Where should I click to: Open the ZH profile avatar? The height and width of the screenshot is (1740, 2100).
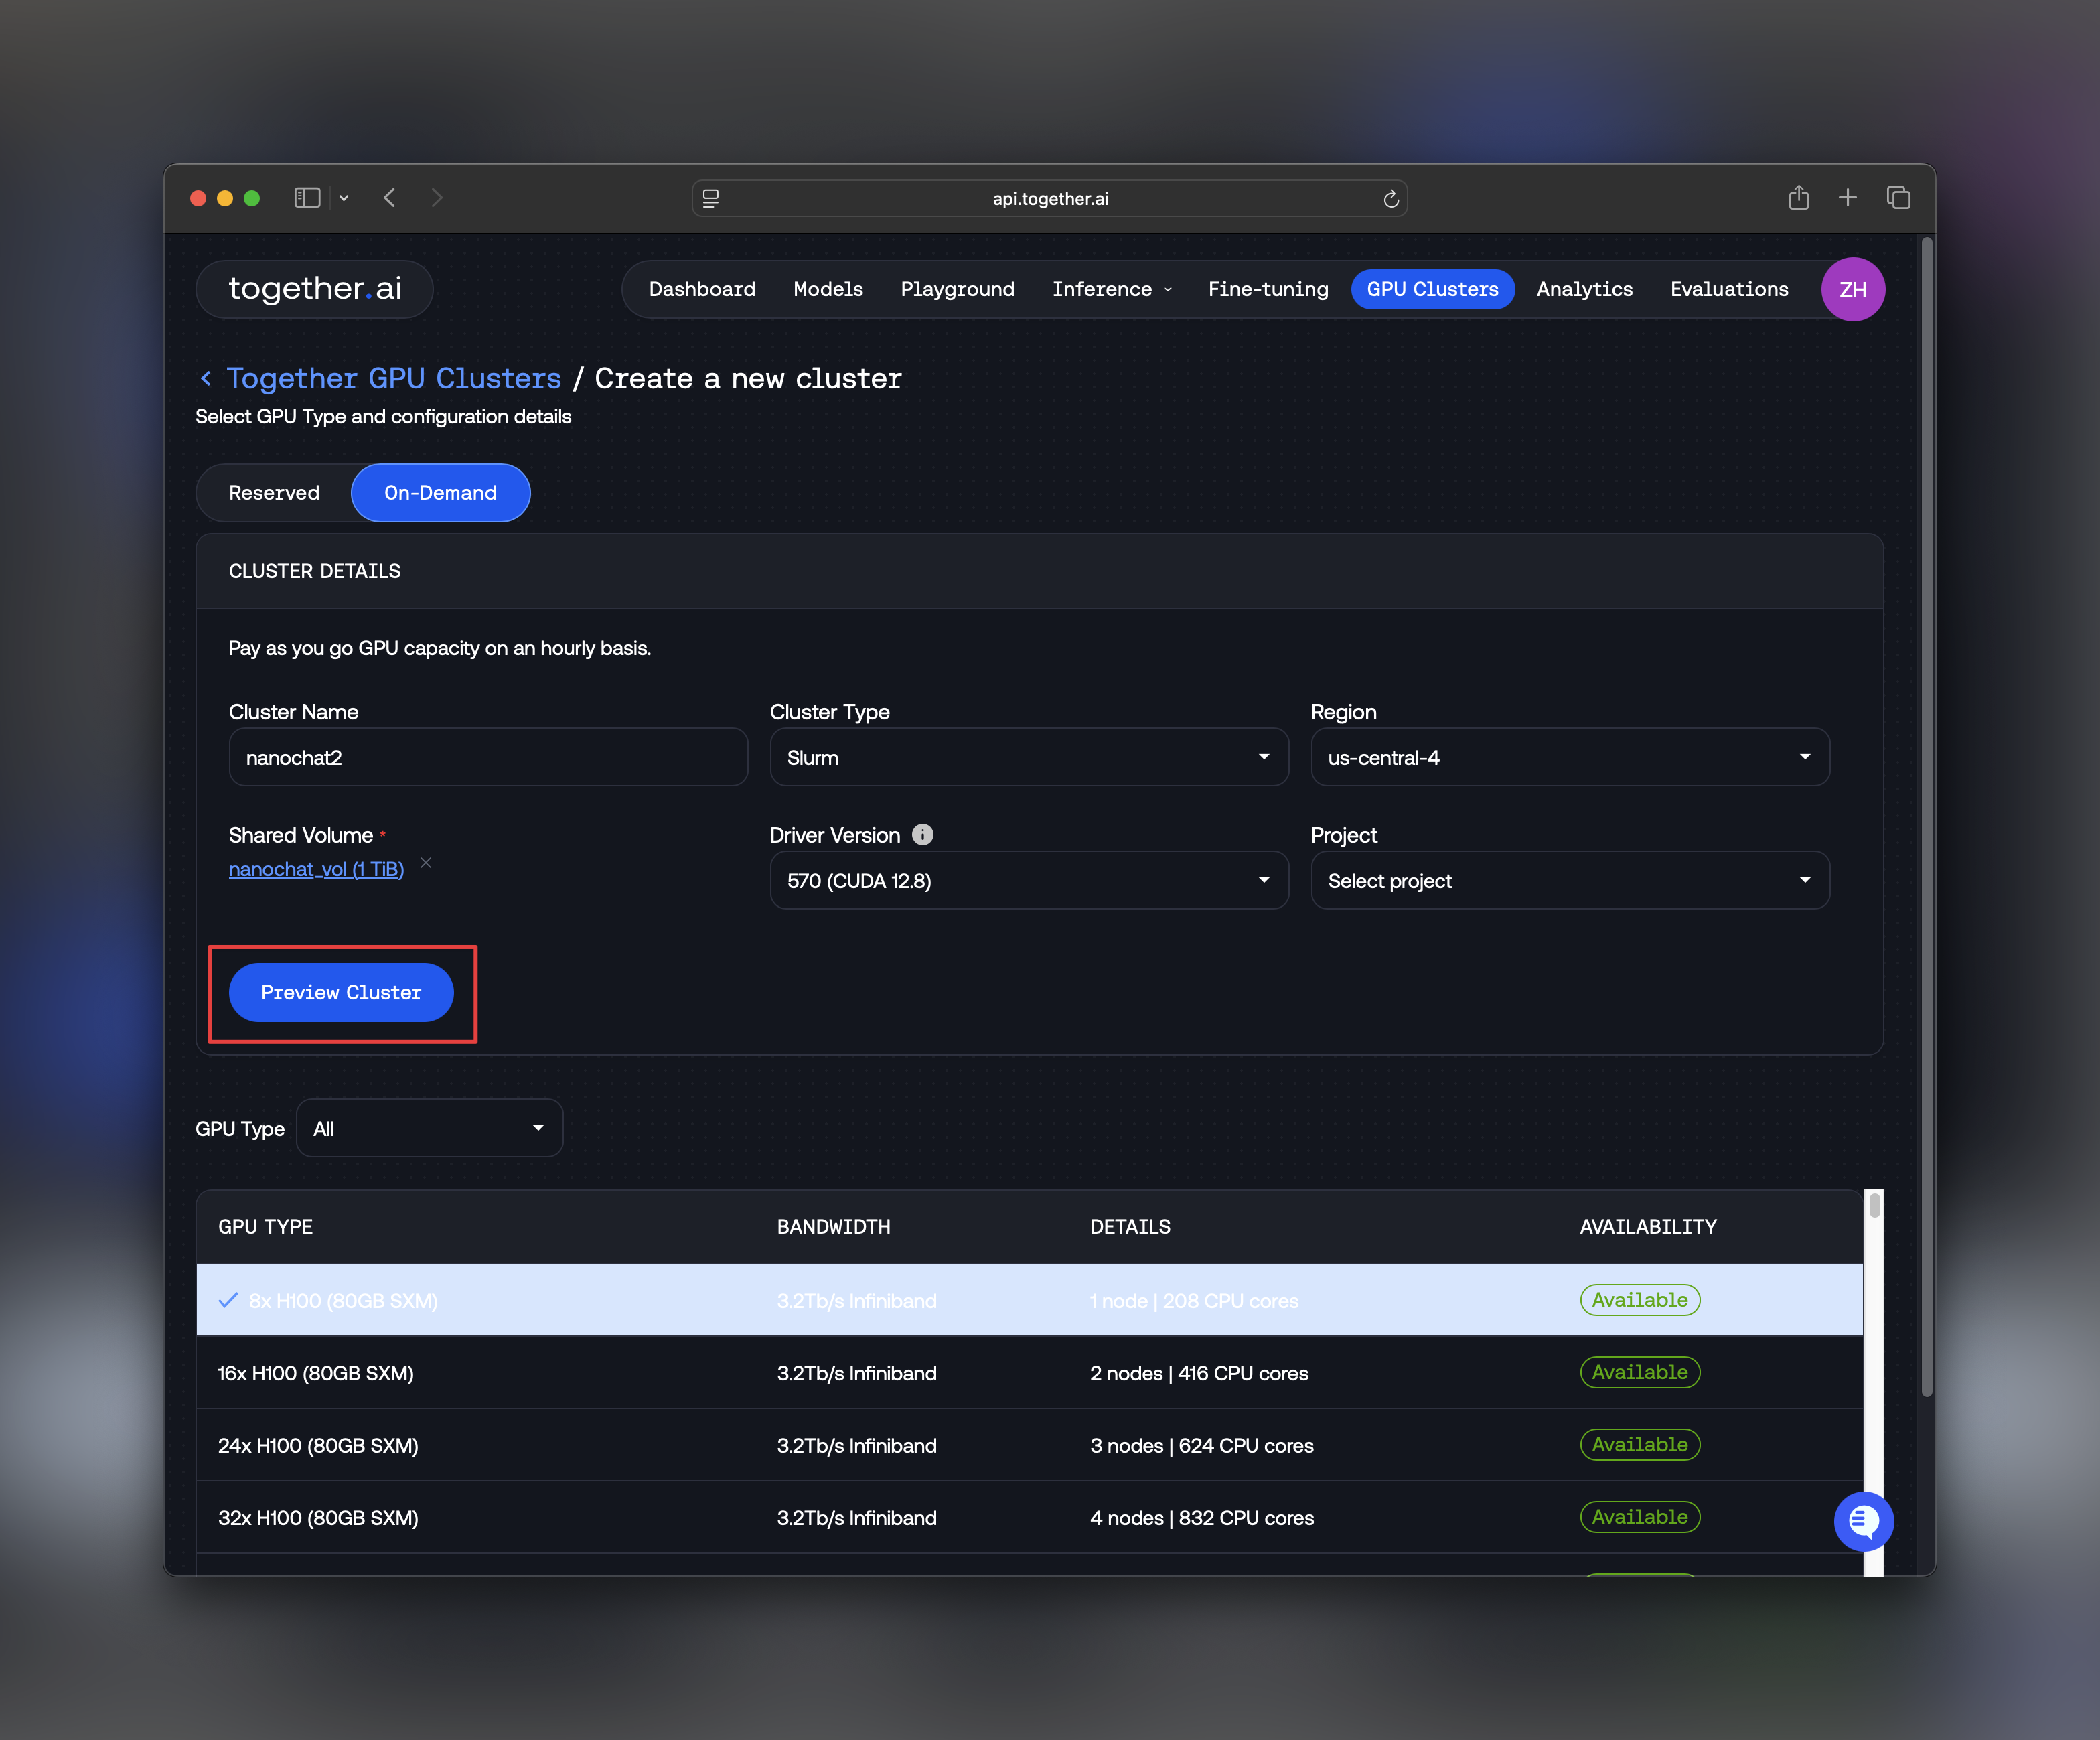(x=1852, y=289)
